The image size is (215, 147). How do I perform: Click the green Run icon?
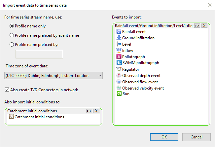coord(119,94)
